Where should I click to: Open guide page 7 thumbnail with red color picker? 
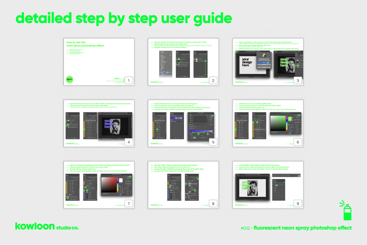[99, 185]
